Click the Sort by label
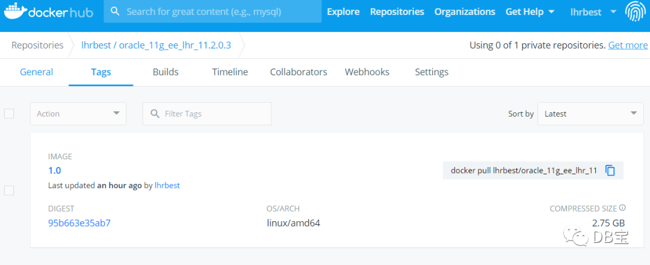650x265 pixels. click(521, 114)
